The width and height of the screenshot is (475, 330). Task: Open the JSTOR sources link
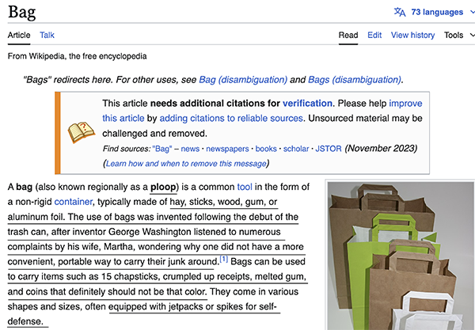coord(329,149)
